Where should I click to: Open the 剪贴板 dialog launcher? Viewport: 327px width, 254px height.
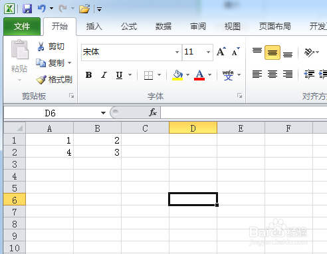pos(71,96)
